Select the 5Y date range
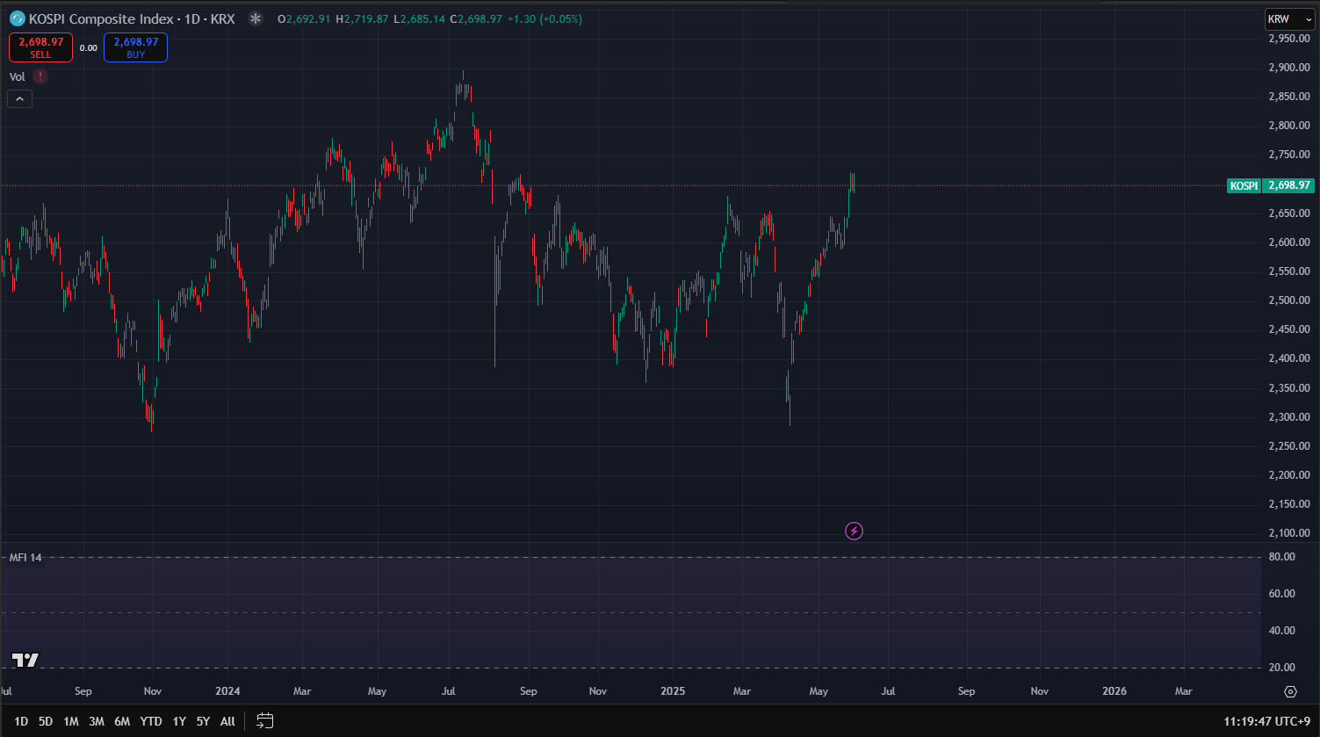This screenshot has height=737, width=1320. pos(203,721)
